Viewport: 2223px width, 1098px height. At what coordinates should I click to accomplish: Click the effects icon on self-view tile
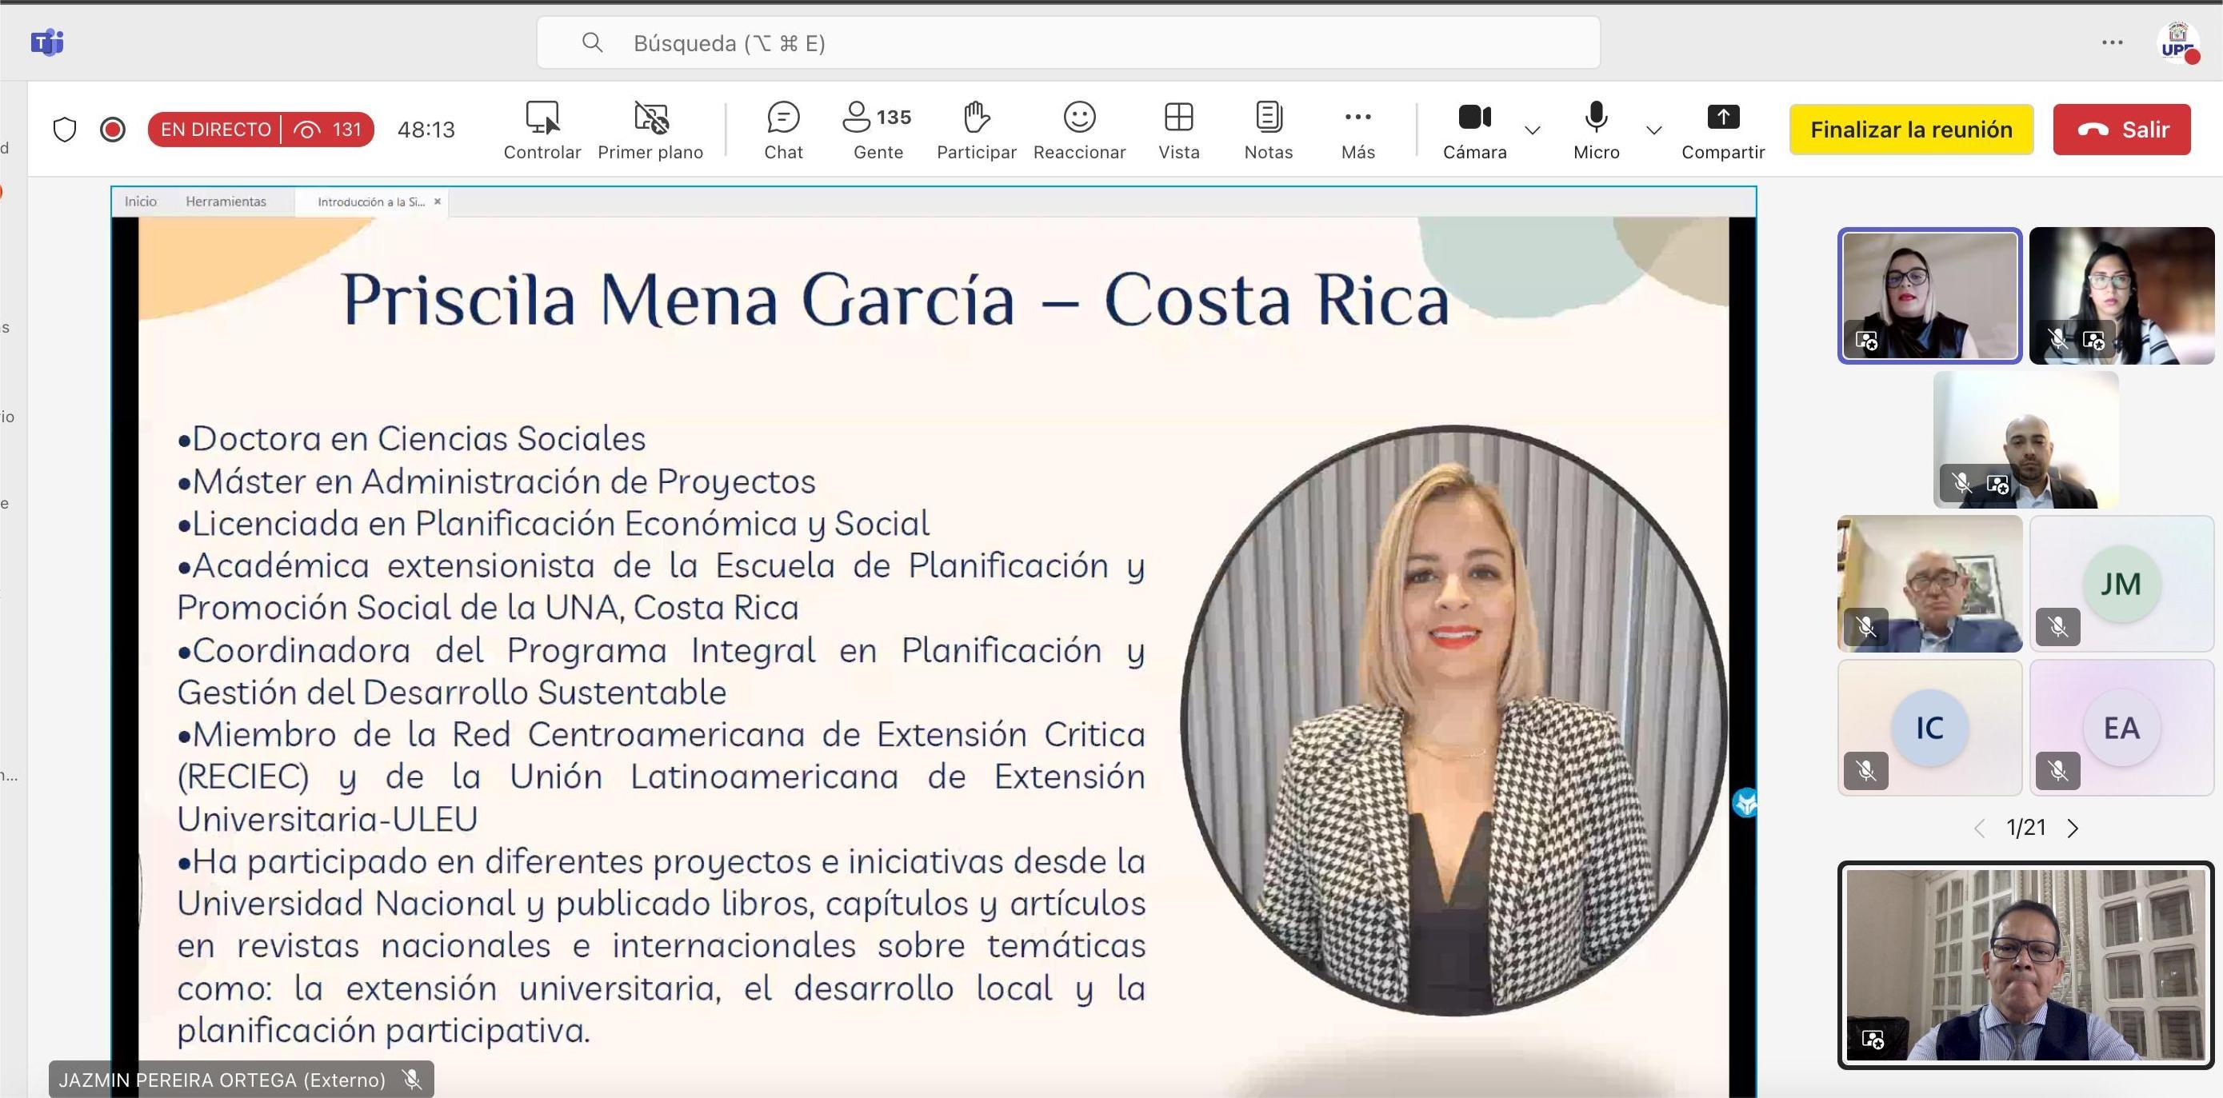(1873, 1040)
